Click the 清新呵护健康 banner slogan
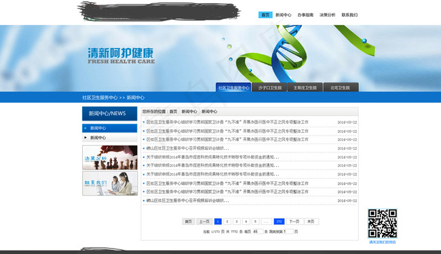 click(x=121, y=53)
